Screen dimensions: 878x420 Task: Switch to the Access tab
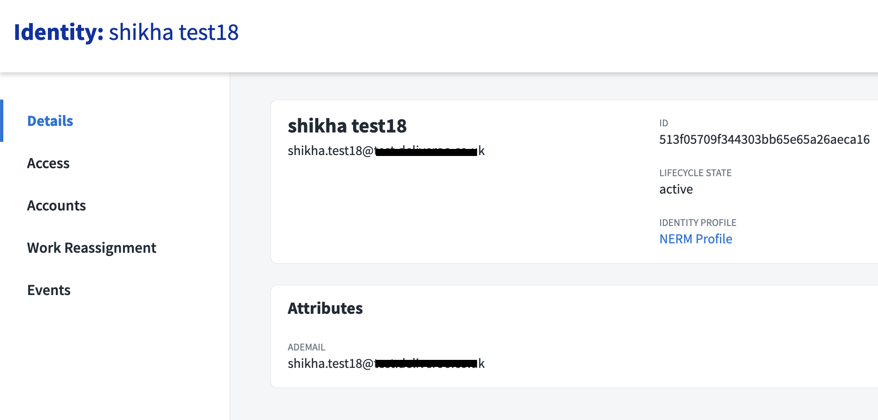click(x=48, y=163)
